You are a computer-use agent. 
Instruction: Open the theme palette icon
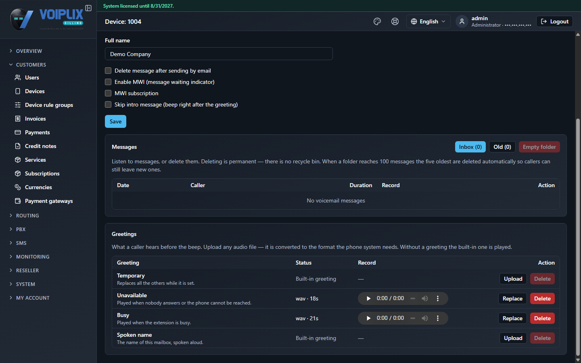377,21
